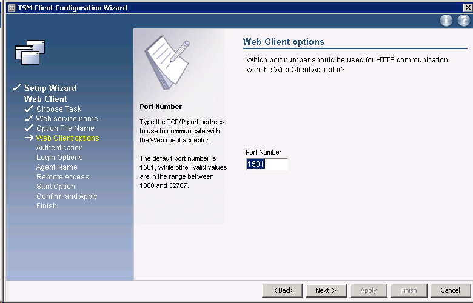
Task: Go back with the Back button
Action: (282, 290)
